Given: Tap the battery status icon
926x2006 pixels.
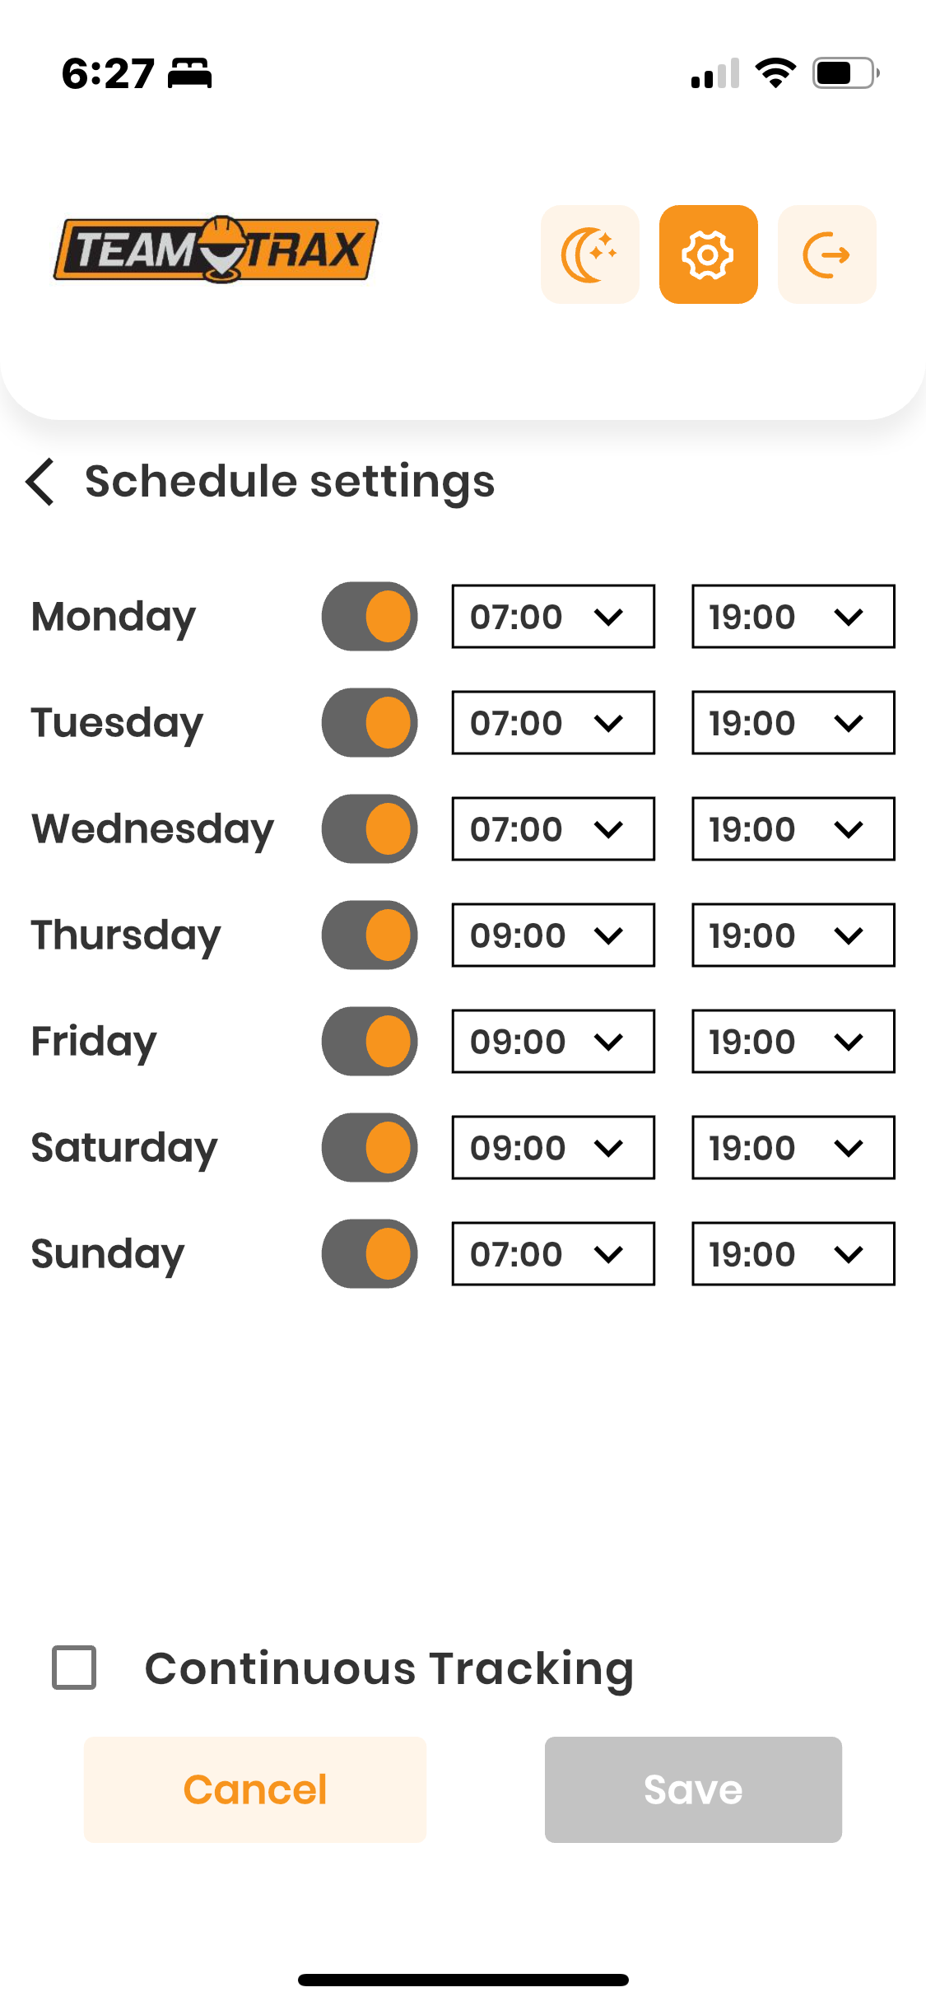Looking at the screenshot, I should point(845,73).
